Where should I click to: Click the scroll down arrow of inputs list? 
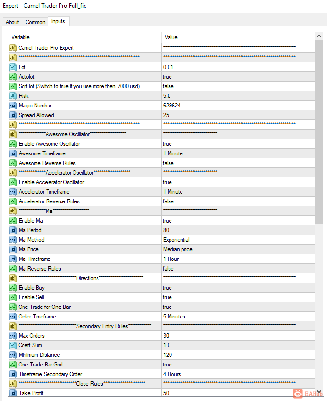(319, 391)
